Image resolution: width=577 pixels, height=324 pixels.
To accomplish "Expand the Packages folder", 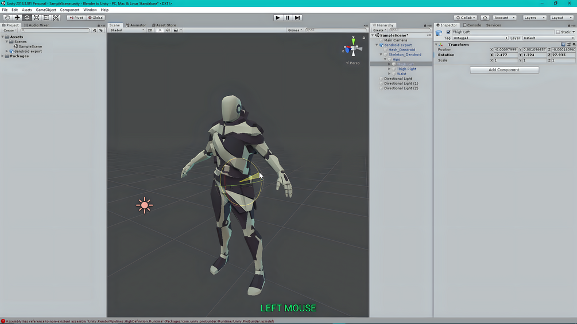I will pyautogui.click(x=2, y=56).
